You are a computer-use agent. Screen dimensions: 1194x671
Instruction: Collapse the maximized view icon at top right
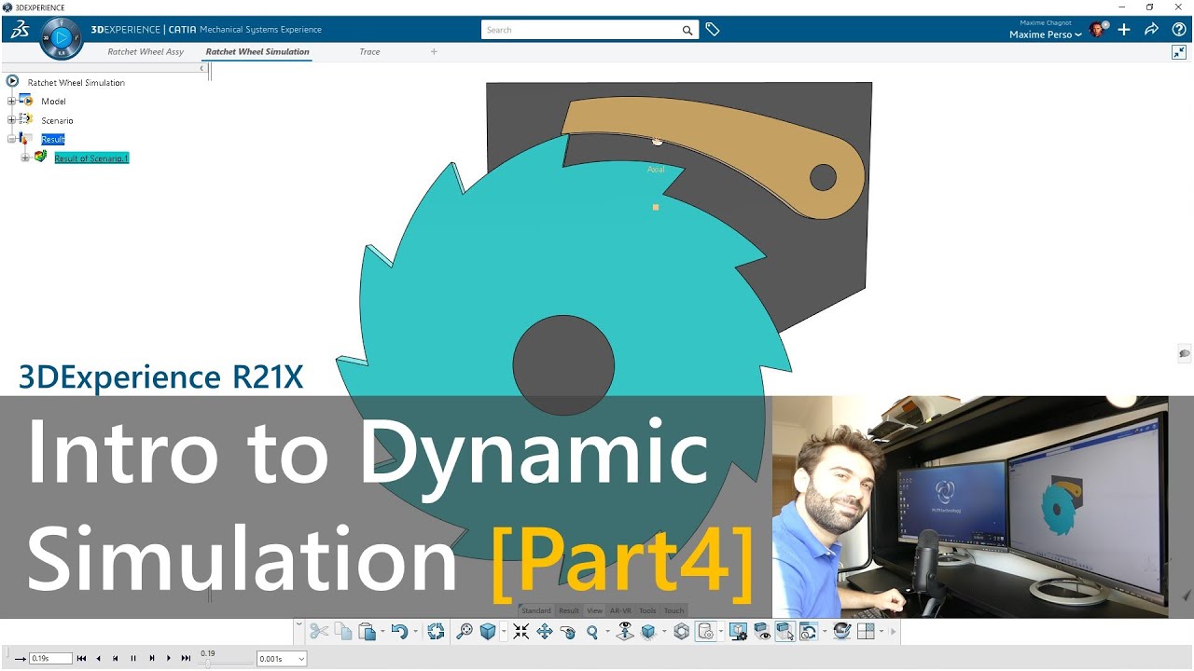pos(1179,52)
